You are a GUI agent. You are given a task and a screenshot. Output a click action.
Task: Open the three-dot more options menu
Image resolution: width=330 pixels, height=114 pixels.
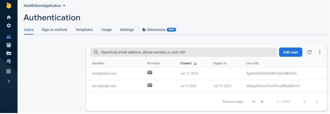click(x=320, y=52)
